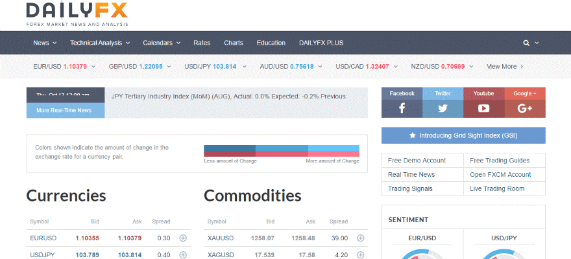Screen dimensions: 571x259
Task: Click More Real-Time News button
Action: click(65, 111)
